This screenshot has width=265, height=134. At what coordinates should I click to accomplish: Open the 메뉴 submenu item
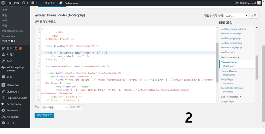(x=5, y=15)
